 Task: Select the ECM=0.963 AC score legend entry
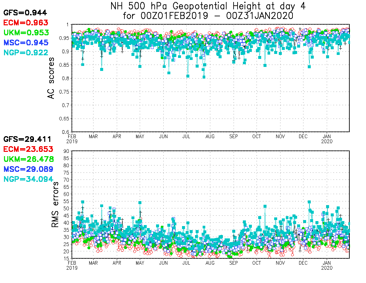click(x=26, y=23)
